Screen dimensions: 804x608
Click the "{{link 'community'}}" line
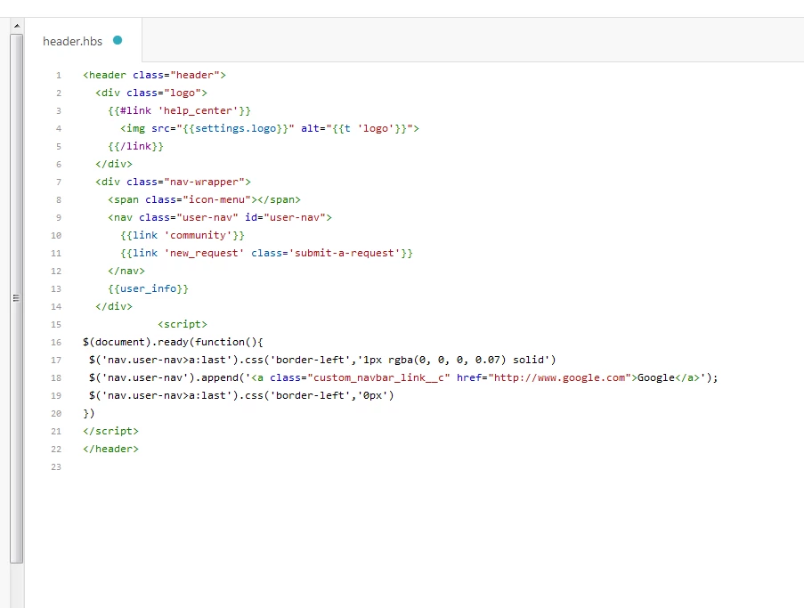(183, 235)
